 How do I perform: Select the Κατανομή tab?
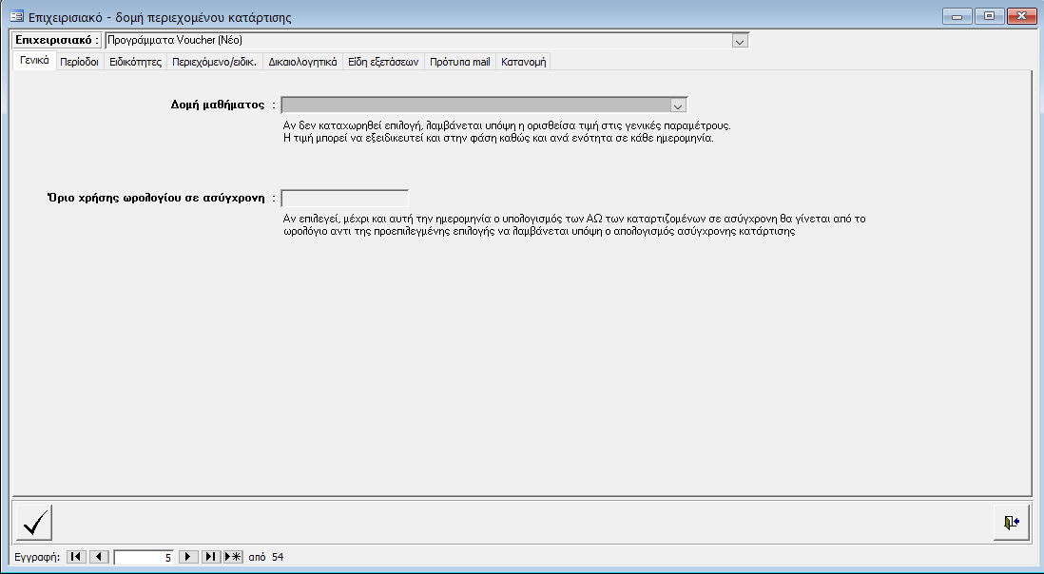(524, 62)
